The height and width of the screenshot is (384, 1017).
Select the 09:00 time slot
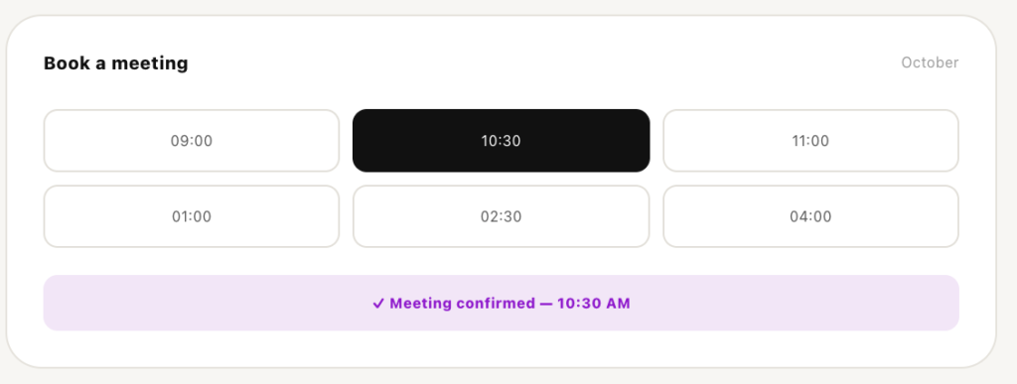(192, 141)
